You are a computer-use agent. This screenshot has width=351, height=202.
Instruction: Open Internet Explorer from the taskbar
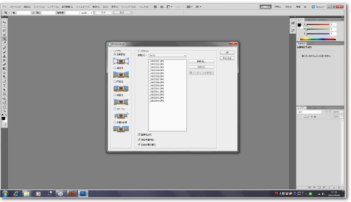point(16,194)
